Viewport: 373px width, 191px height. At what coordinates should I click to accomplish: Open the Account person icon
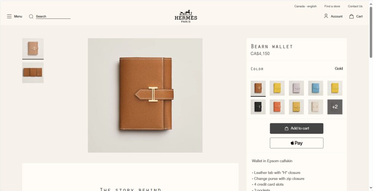pyautogui.click(x=326, y=16)
